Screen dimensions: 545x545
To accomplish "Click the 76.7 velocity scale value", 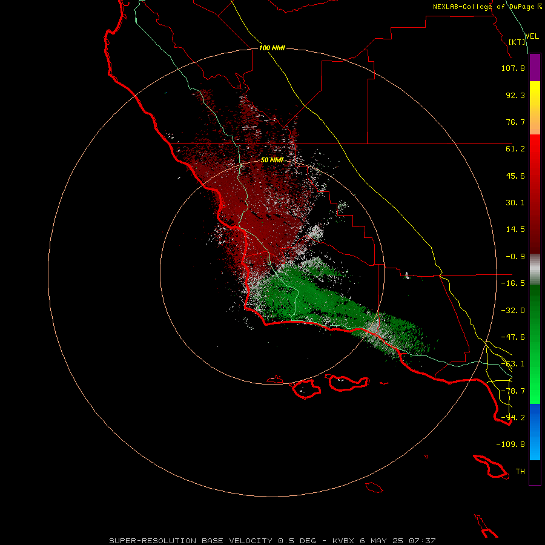I will pos(515,122).
